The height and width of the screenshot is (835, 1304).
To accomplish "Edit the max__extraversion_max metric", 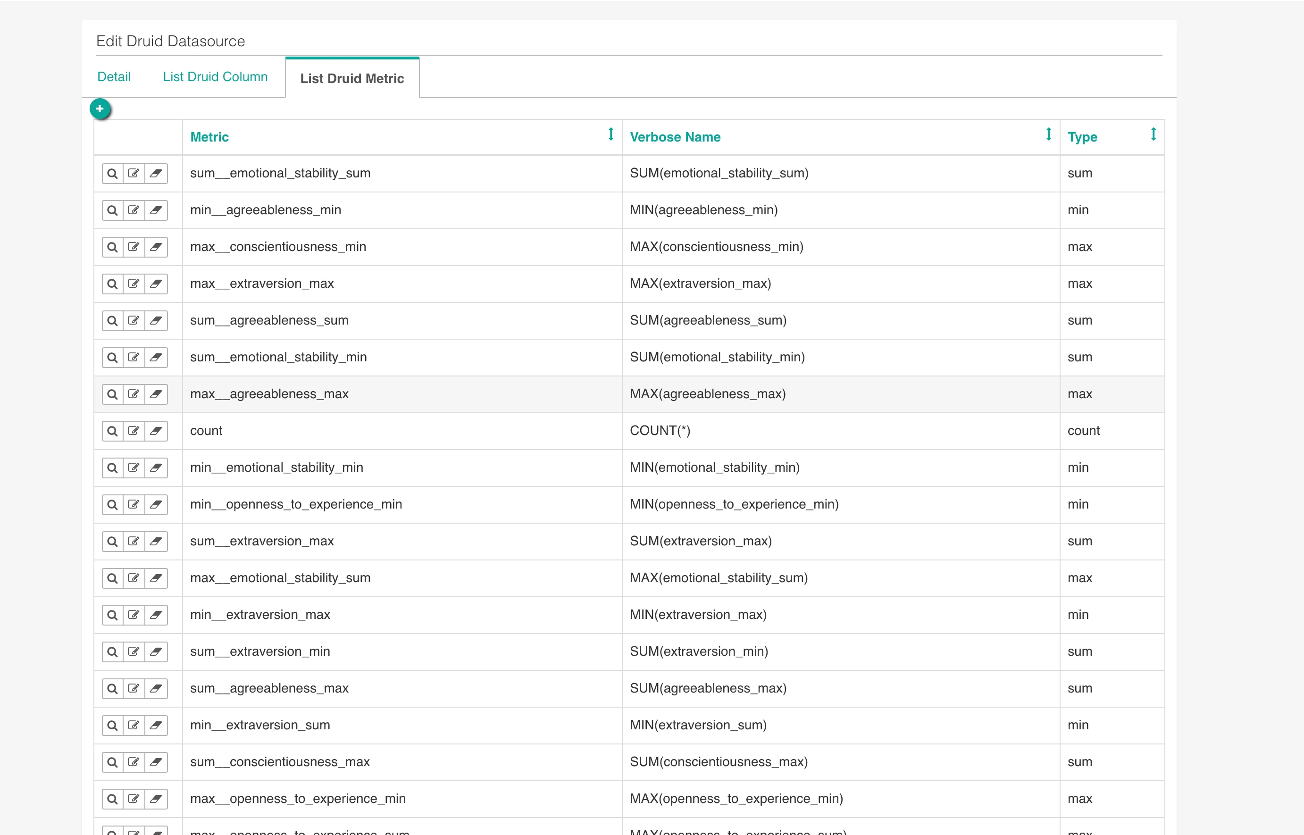I will pos(134,284).
